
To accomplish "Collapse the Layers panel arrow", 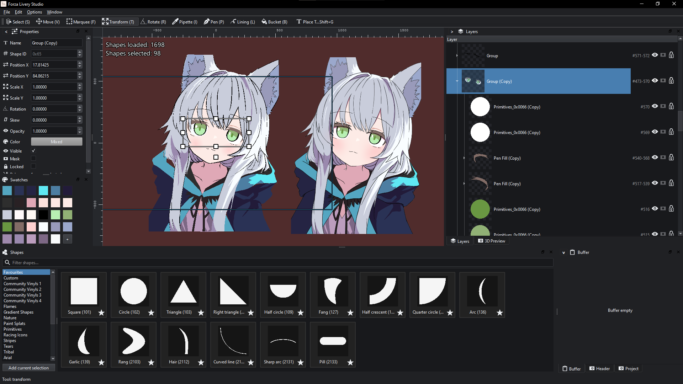I will [452, 32].
